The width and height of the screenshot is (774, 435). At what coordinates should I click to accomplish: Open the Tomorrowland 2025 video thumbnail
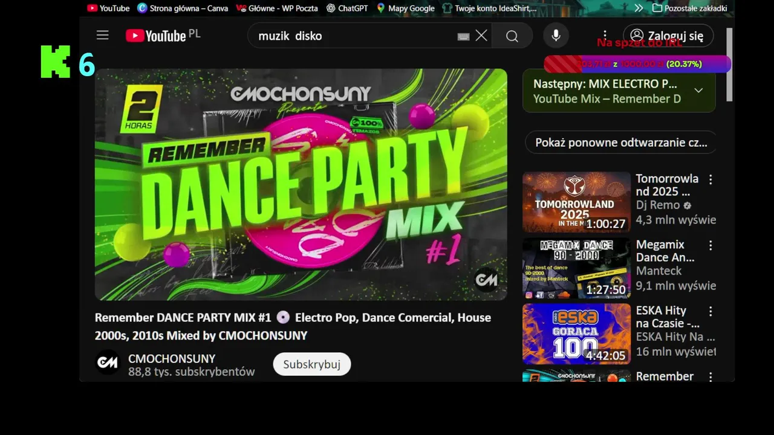[576, 202]
